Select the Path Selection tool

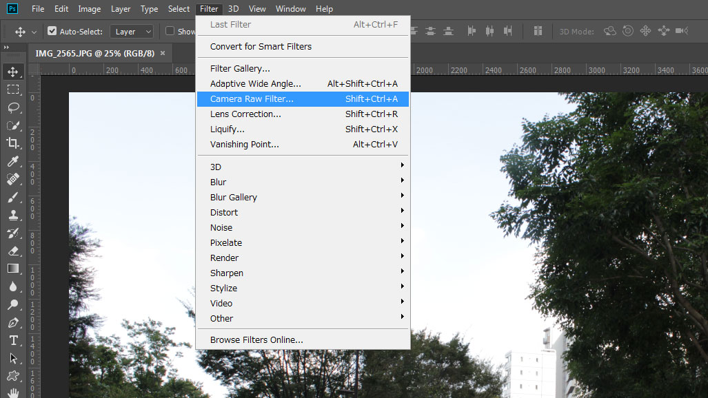coord(13,358)
